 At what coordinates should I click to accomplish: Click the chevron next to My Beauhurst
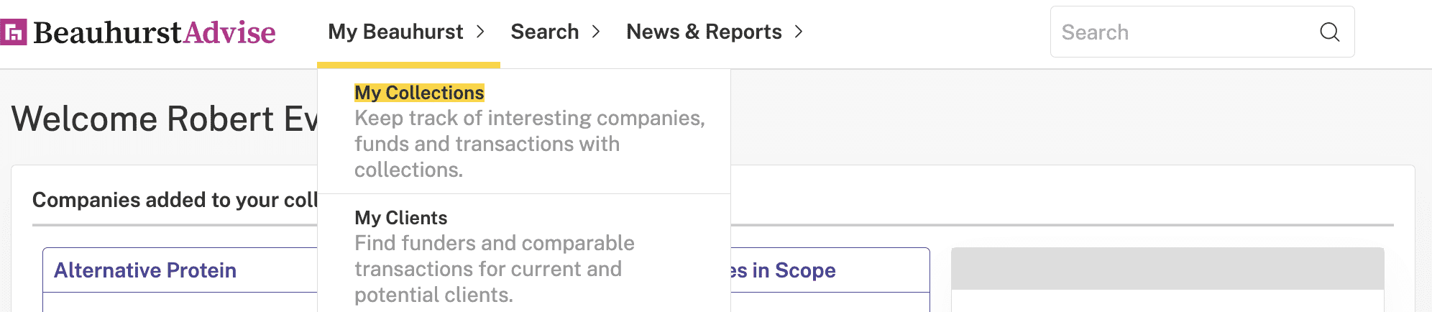pyautogui.click(x=480, y=32)
